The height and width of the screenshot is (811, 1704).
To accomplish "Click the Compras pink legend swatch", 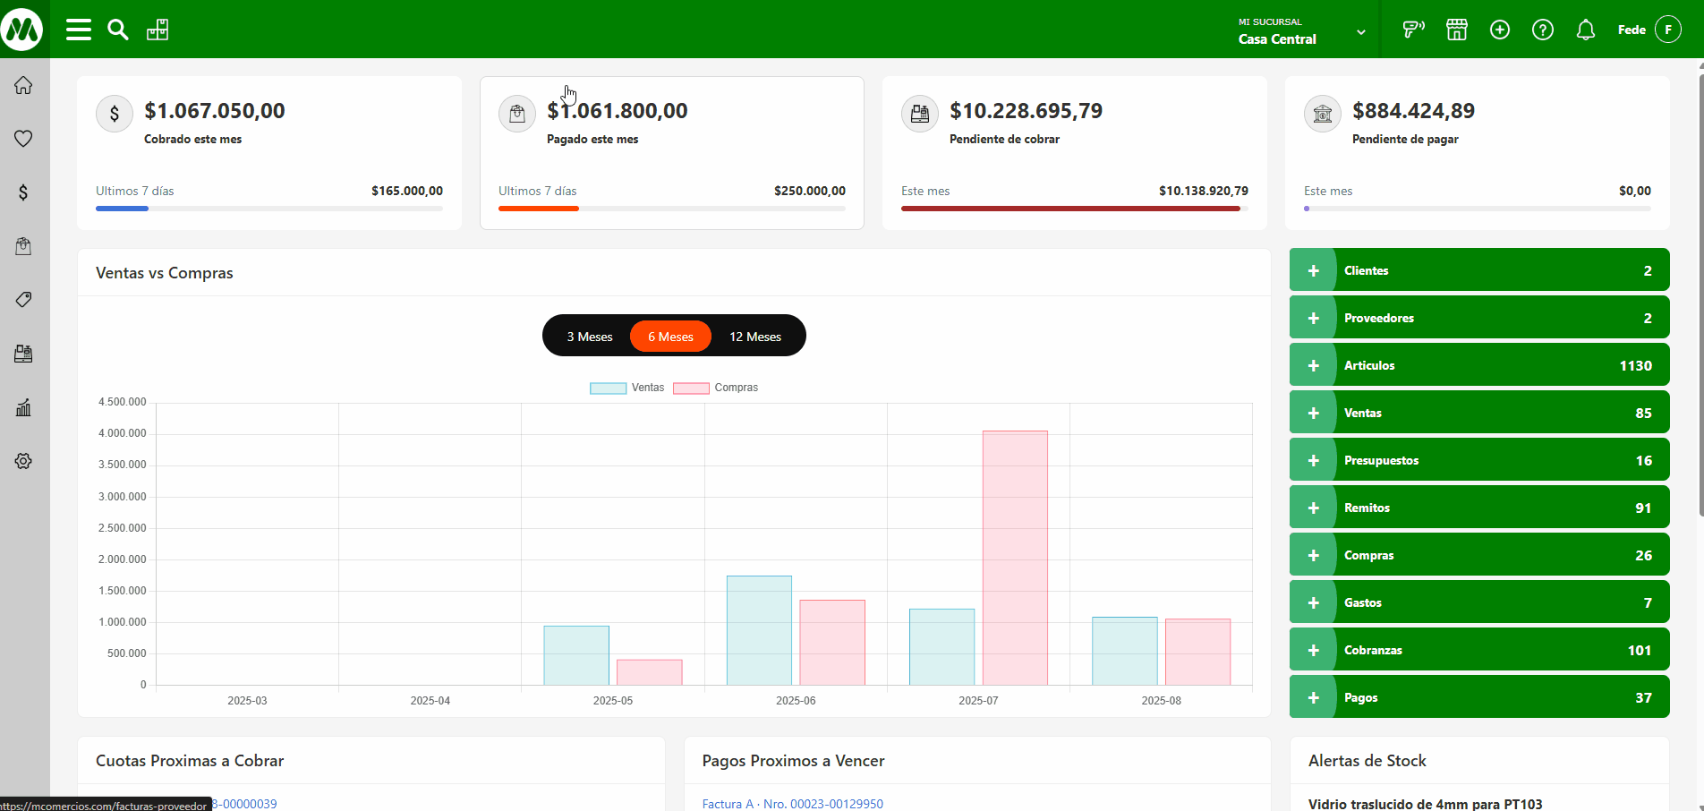I will [691, 388].
